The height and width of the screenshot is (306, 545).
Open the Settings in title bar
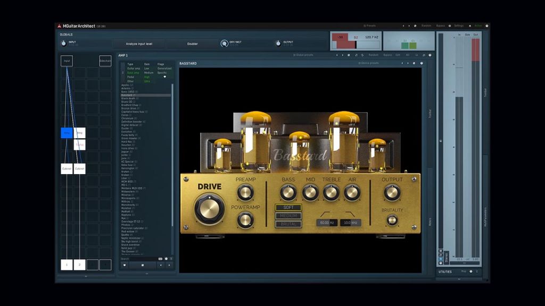pyautogui.click(x=459, y=25)
